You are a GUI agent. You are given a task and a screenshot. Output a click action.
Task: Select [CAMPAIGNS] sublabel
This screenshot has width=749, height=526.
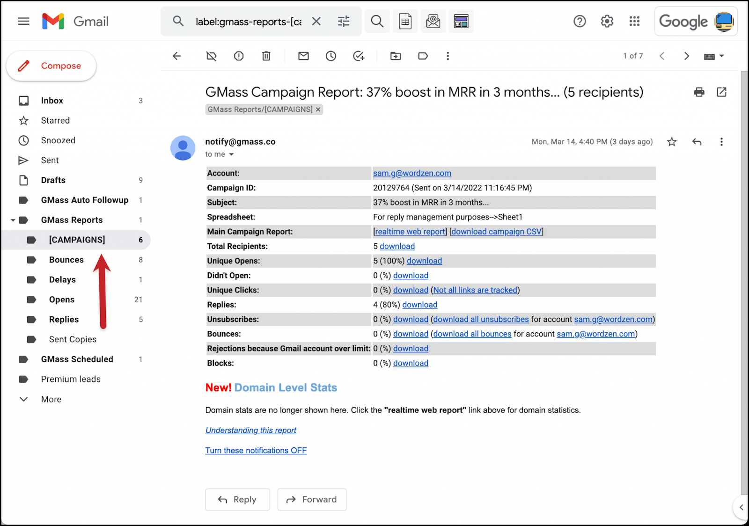coord(76,240)
